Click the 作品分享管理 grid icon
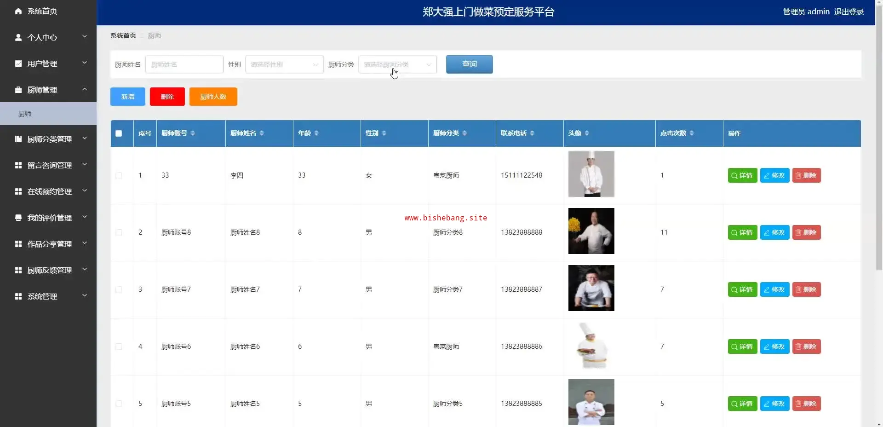The height and width of the screenshot is (427, 883). 18,244
